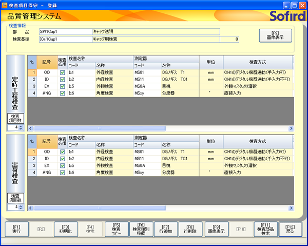Toggle 検査必須 checkbox for ANG in 出荷検査
This screenshot has width=308, height=246.
pyautogui.click(x=62, y=173)
